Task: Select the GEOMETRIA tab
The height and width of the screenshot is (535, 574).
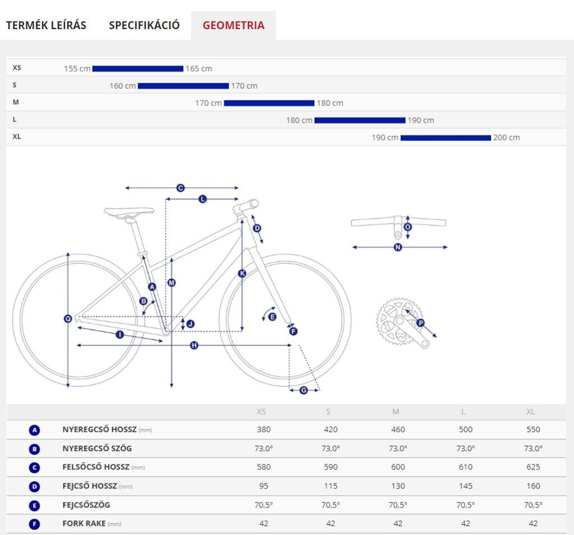Action: (233, 25)
